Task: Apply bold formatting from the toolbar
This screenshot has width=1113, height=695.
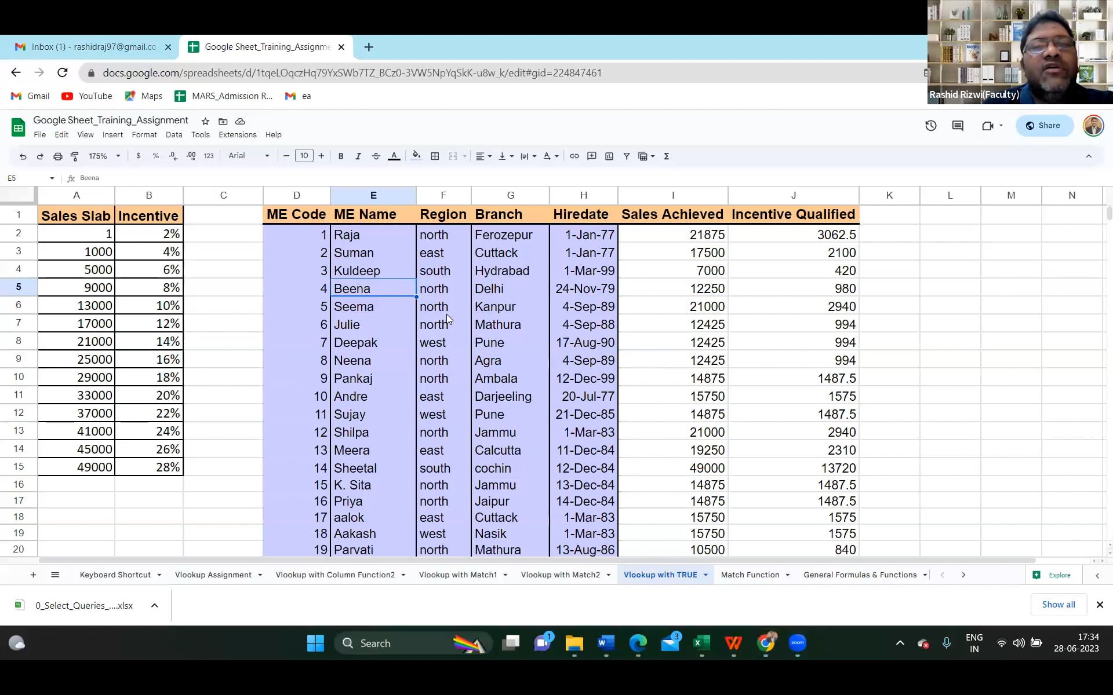Action: pos(341,156)
